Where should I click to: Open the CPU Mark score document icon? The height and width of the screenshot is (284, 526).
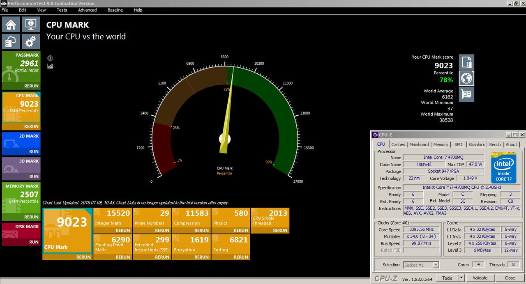(x=466, y=62)
